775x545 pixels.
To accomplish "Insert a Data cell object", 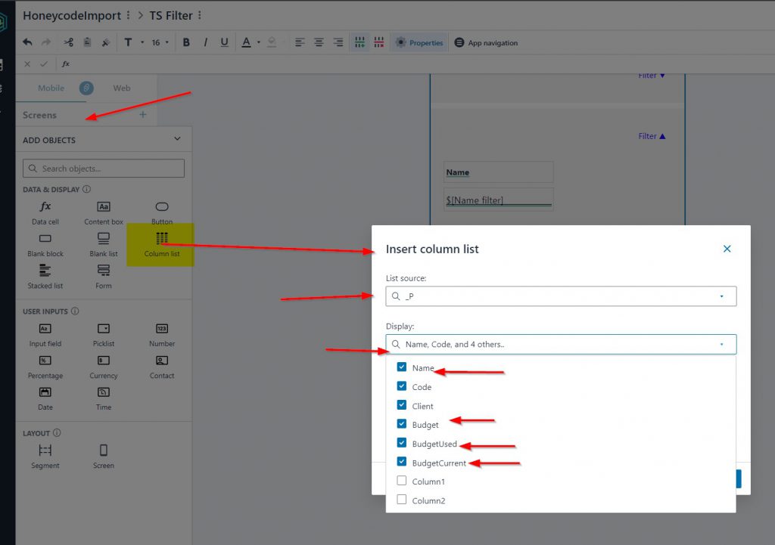I will (45, 212).
